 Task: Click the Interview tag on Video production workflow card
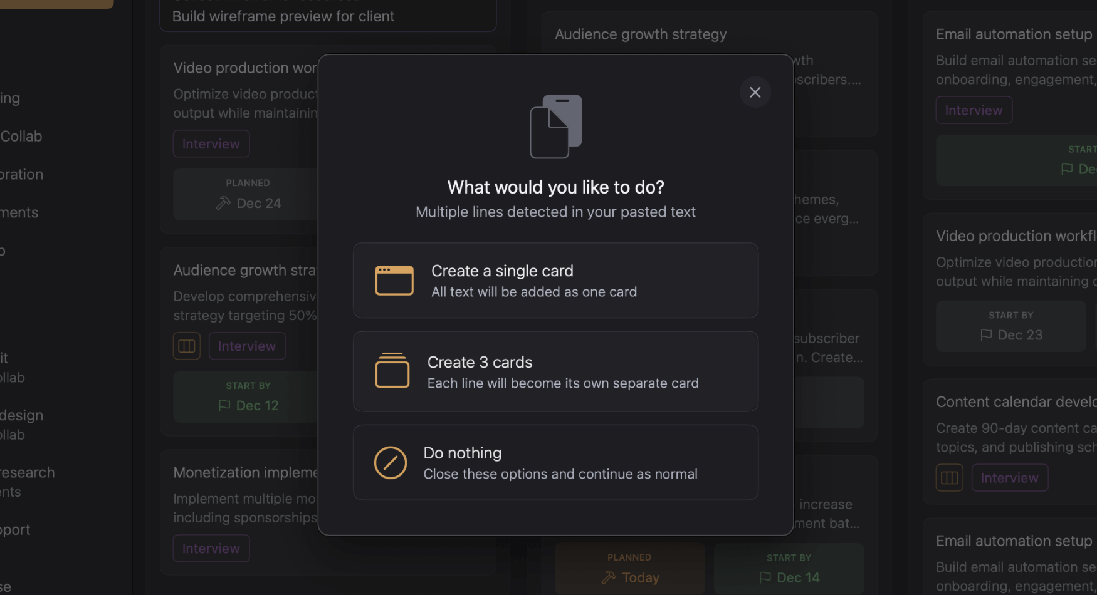click(211, 143)
